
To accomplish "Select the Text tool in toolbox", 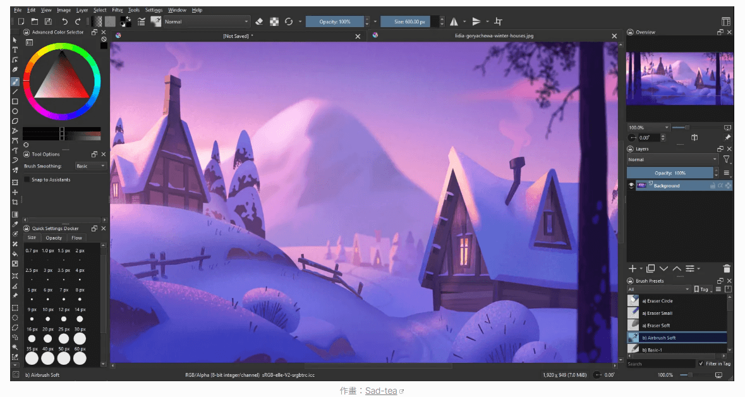I will coord(15,49).
